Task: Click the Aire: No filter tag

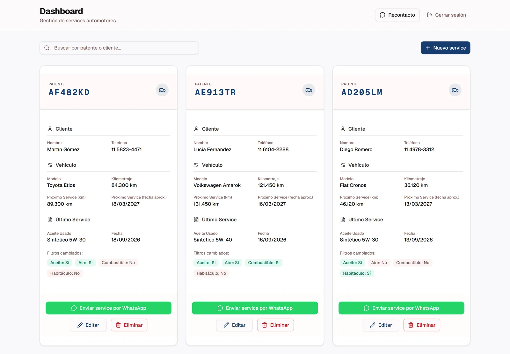Action: (x=379, y=263)
